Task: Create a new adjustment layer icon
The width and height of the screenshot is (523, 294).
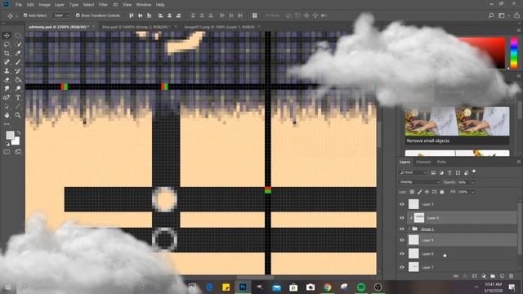Action: 484,276
